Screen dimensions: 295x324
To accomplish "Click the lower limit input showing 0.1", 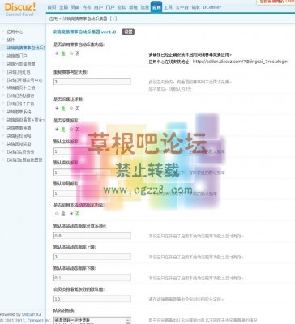I will tap(92, 278).
